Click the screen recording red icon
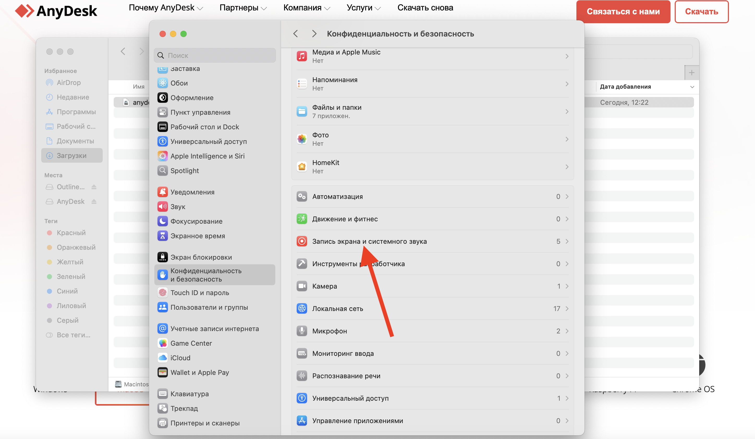 (x=302, y=241)
